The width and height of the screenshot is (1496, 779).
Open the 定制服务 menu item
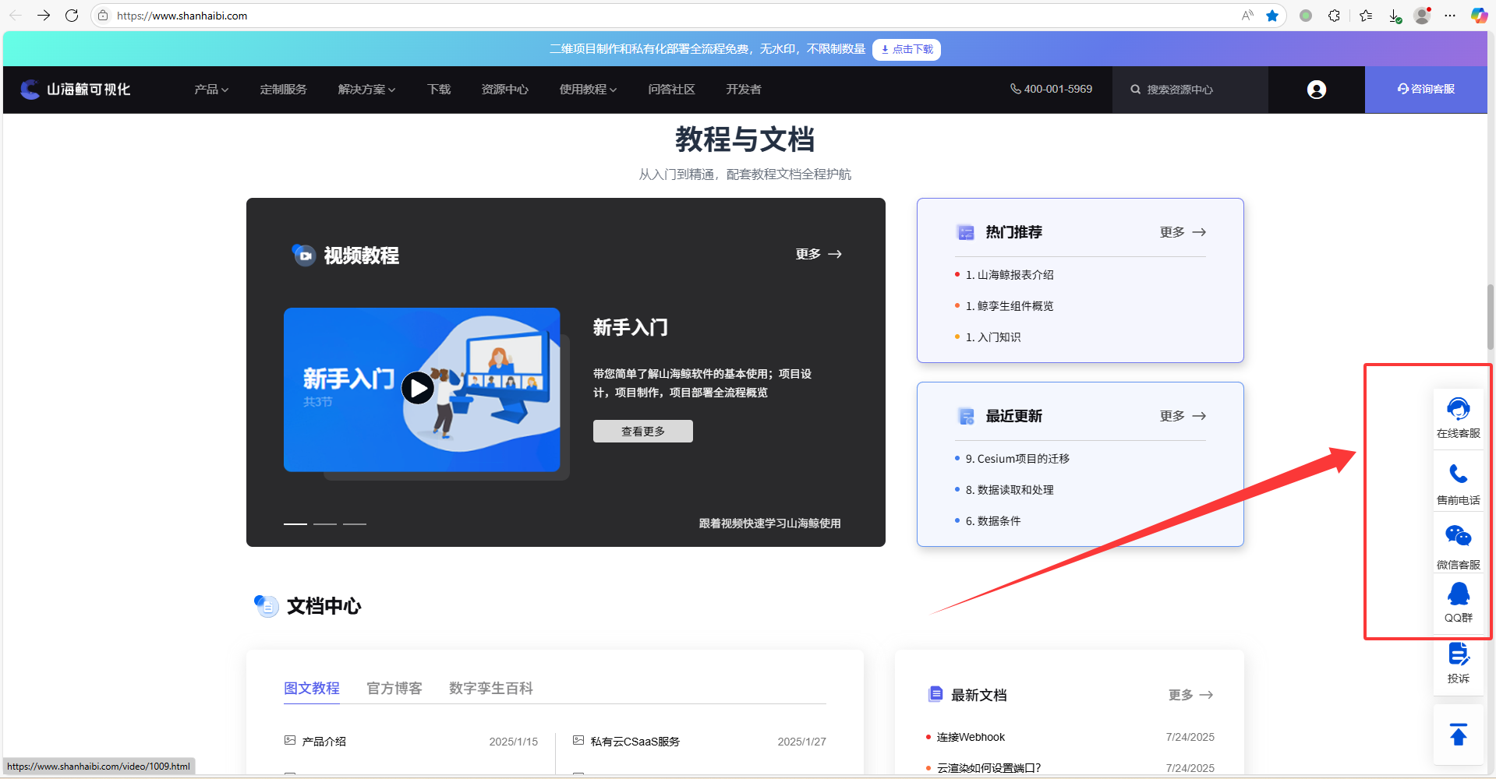click(284, 90)
